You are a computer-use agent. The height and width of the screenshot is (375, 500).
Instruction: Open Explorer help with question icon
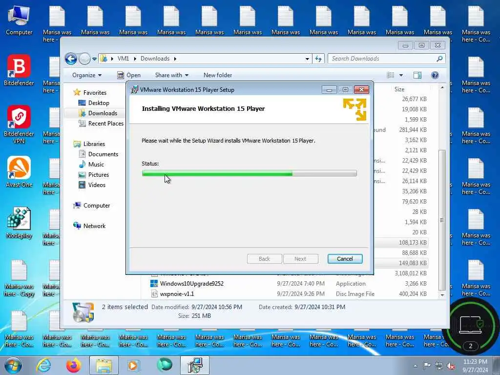[x=435, y=75]
